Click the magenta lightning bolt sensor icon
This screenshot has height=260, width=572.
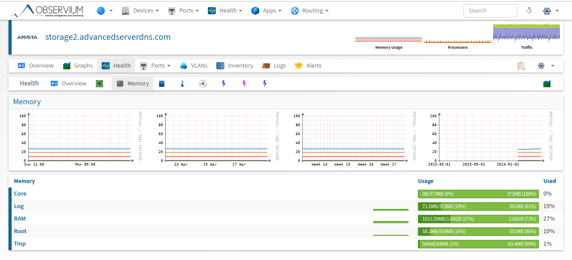point(244,84)
